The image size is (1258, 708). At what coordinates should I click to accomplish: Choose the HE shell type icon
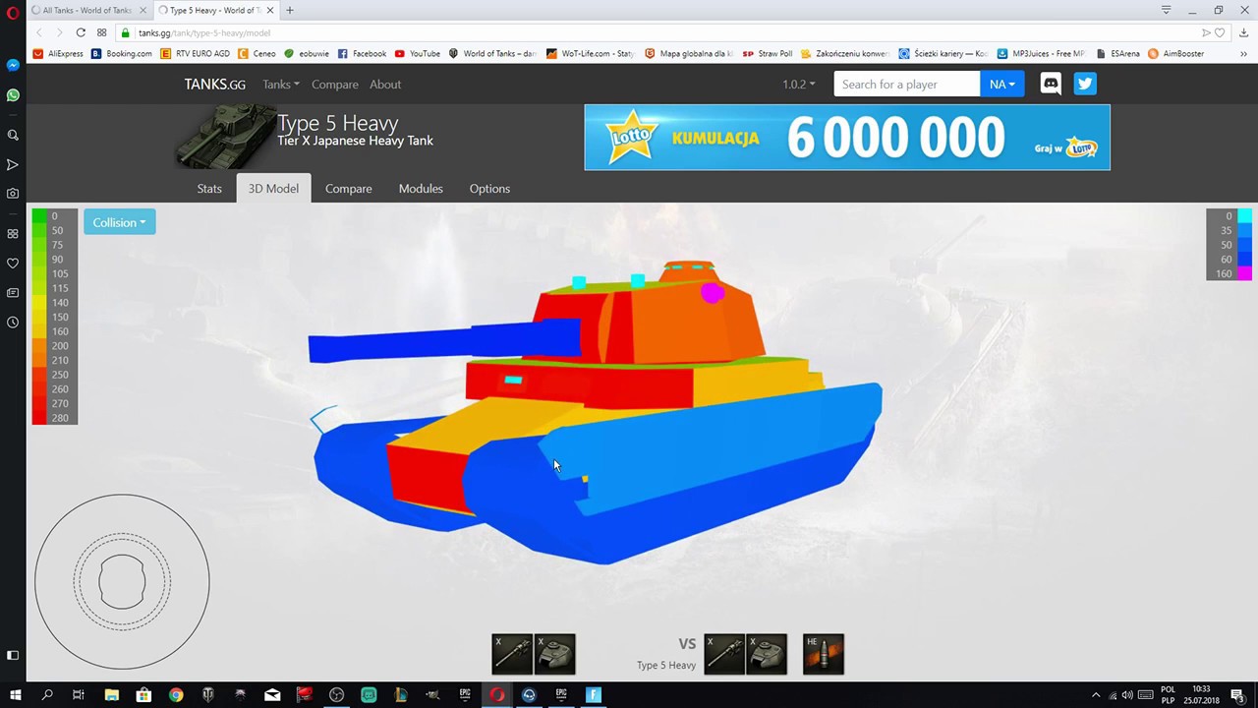824,654
